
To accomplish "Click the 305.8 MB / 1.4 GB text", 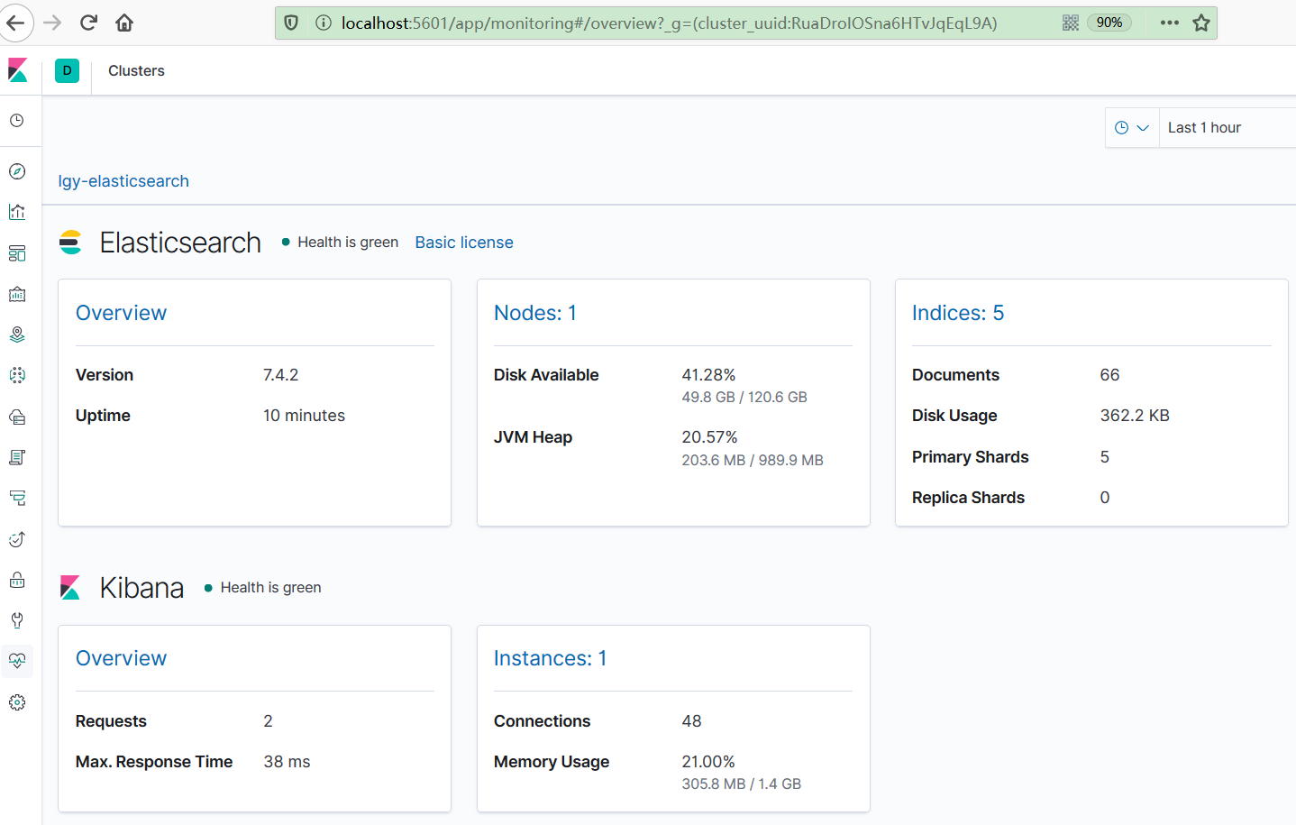I will [x=741, y=784].
